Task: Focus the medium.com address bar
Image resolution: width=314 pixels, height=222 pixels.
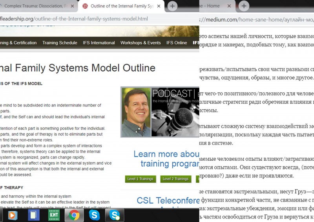Action: 257,20
